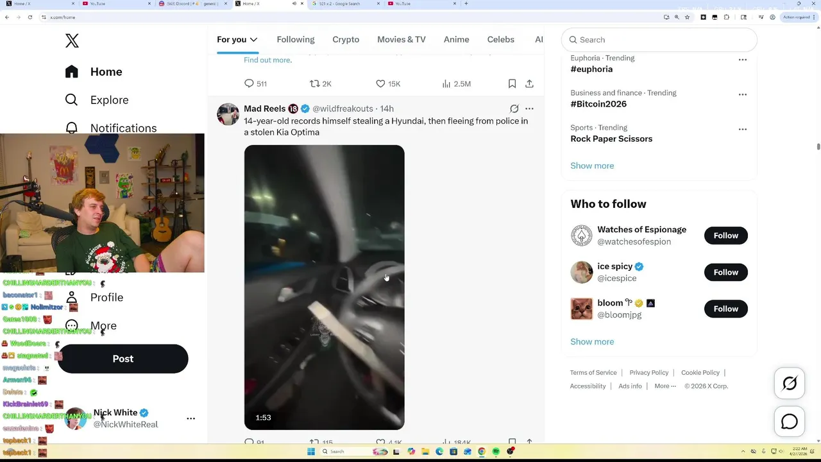This screenshot has width=821, height=462.
Task: Click ice spicy profile avatar
Action: [x=582, y=272]
